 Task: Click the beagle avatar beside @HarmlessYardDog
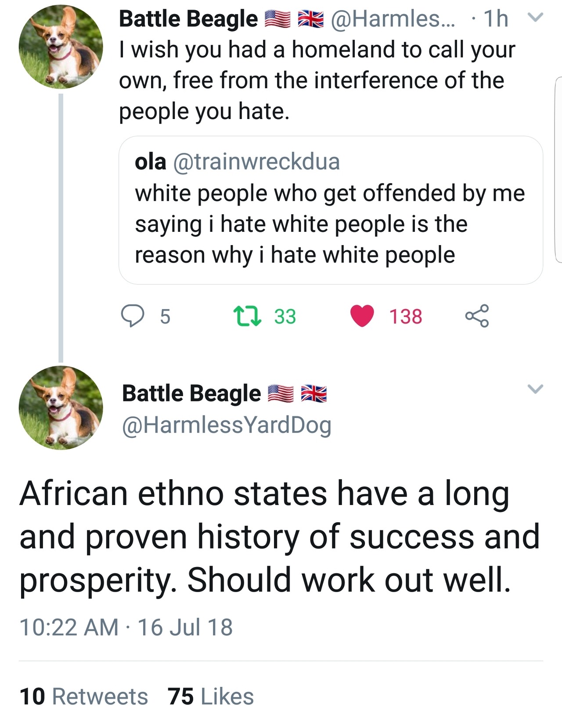(x=61, y=408)
